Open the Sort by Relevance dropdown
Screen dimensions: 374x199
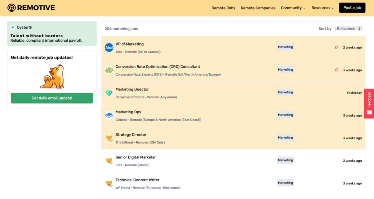(348, 29)
